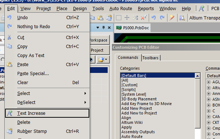Click the Text Increase icon on the main toolbar
The image size is (220, 139).
click(201, 8)
